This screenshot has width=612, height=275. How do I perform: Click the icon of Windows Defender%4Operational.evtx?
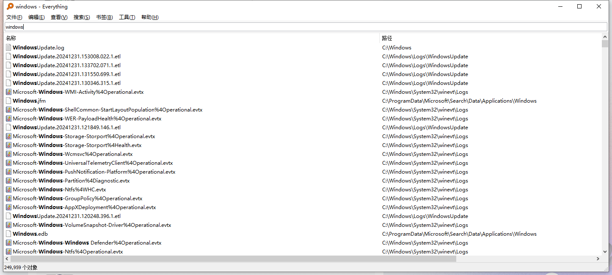pos(8,243)
